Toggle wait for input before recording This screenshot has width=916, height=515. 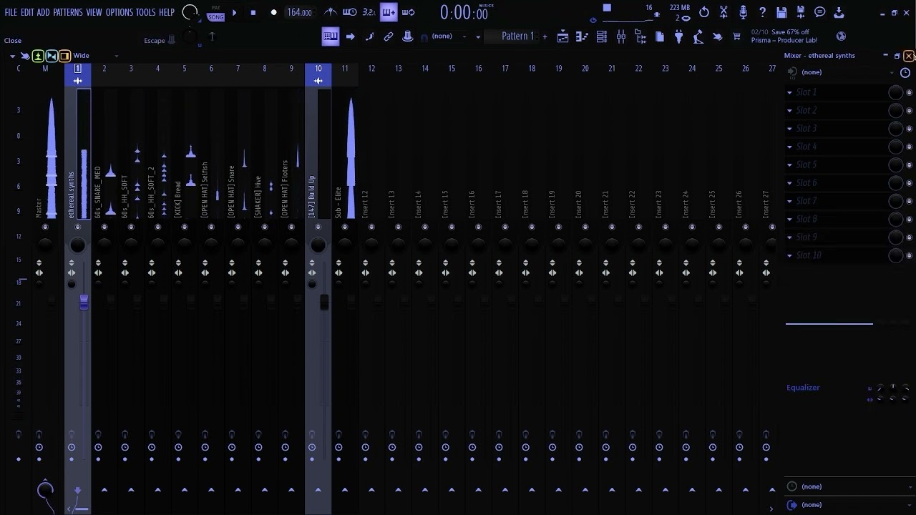pyautogui.click(x=349, y=12)
